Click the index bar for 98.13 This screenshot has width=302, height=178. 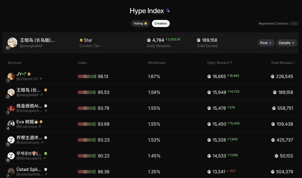(87, 77)
